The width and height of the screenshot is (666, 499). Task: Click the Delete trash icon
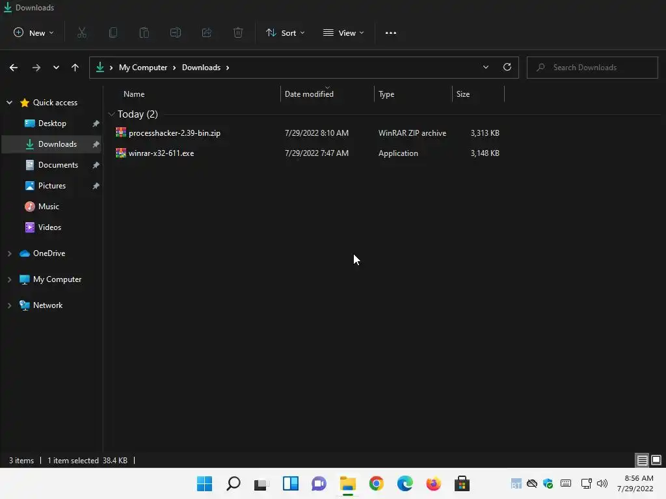(238, 32)
